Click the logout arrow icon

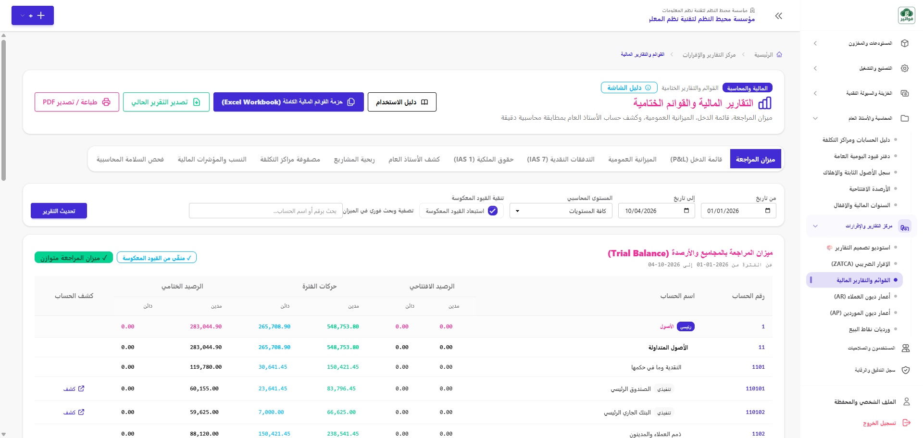pos(907,423)
